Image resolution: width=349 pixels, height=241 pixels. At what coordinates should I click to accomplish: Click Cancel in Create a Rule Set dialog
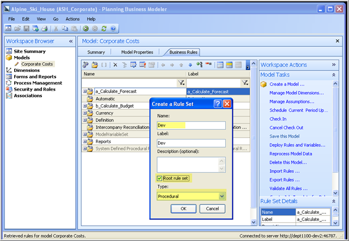pyautogui.click(x=212, y=209)
